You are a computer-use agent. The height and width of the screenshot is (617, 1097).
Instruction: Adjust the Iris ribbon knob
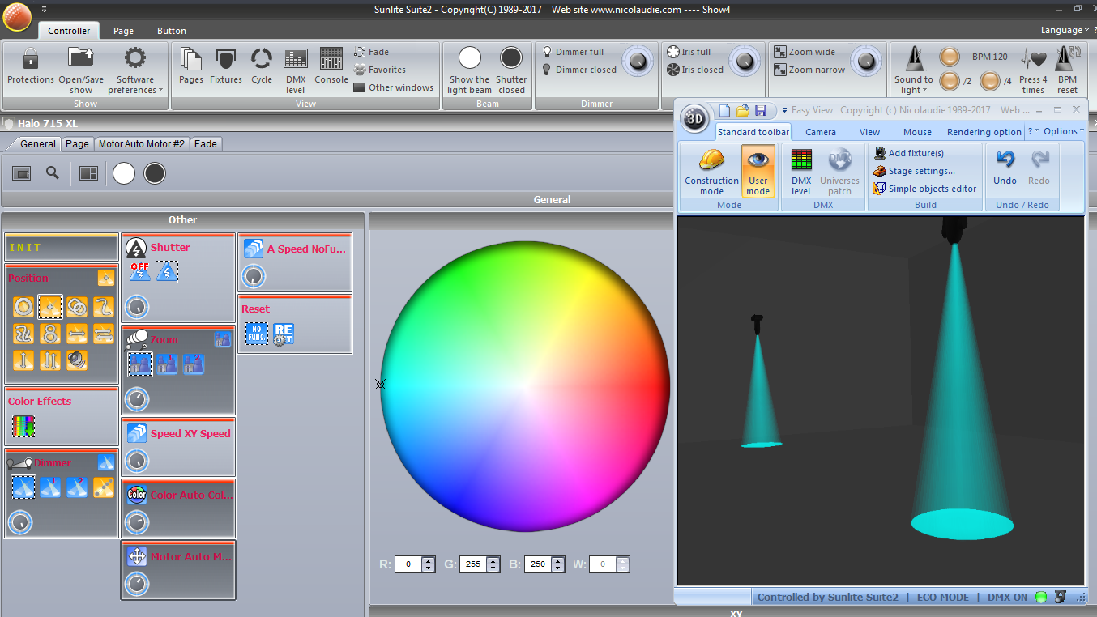pos(744,62)
